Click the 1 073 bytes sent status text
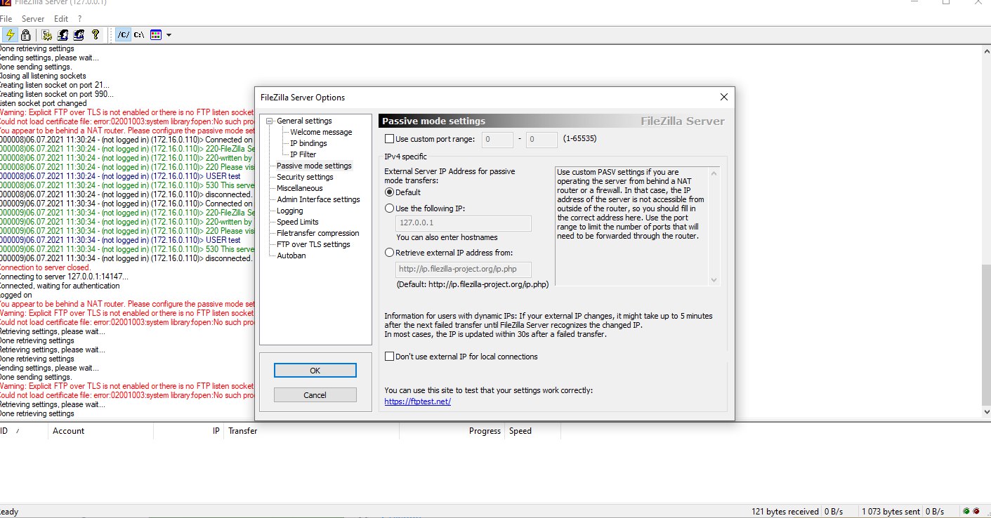Viewport: 991px width, 518px height. (x=891, y=511)
